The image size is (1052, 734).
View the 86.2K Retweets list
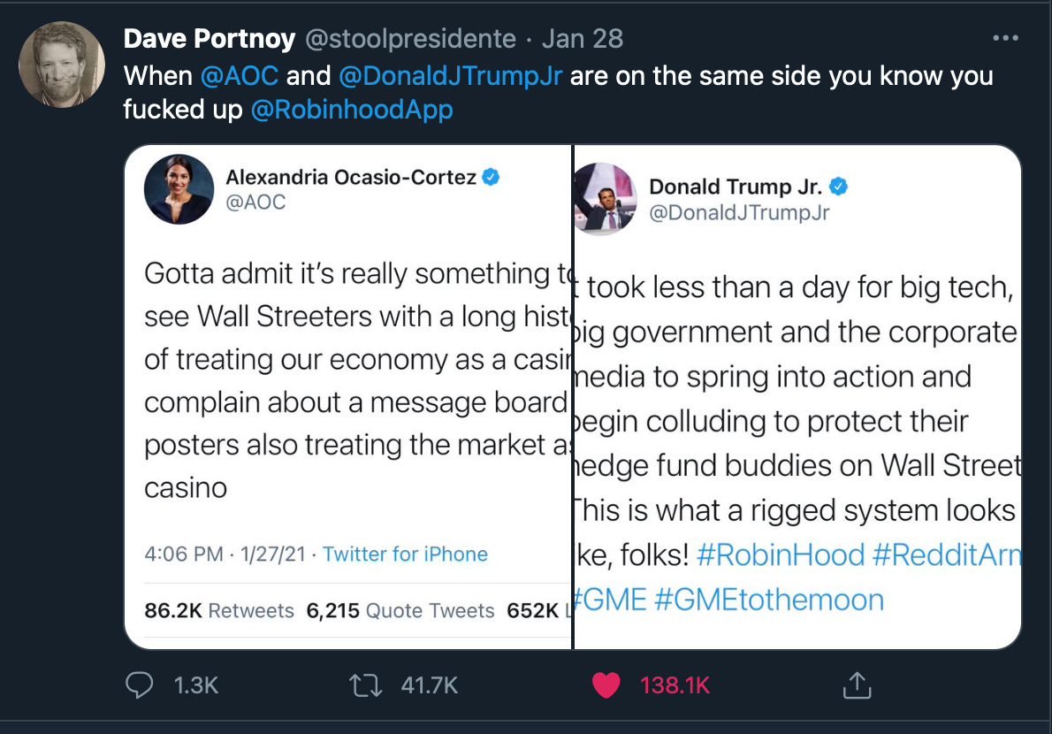coord(219,610)
